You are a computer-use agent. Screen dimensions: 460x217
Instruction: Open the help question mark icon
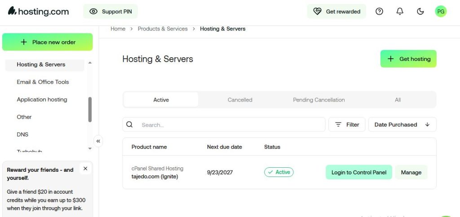(379, 11)
